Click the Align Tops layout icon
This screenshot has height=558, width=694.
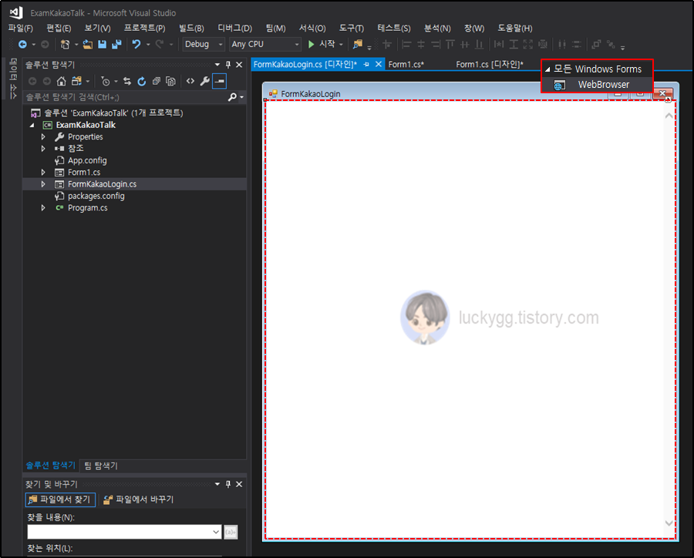pos(450,44)
